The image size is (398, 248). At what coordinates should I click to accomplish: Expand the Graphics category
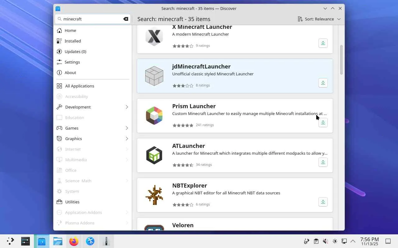tap(93, 139)
